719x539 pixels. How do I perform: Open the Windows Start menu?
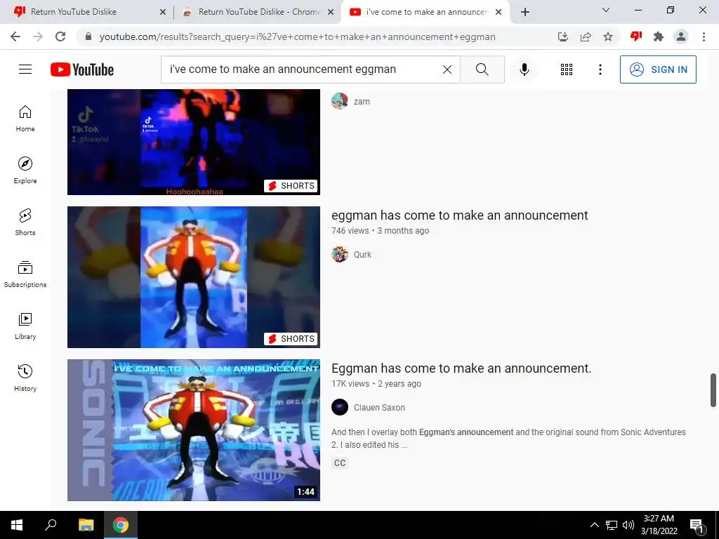tap(17, 525)
